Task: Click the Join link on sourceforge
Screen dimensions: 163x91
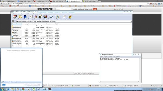Action: (122, 9)
